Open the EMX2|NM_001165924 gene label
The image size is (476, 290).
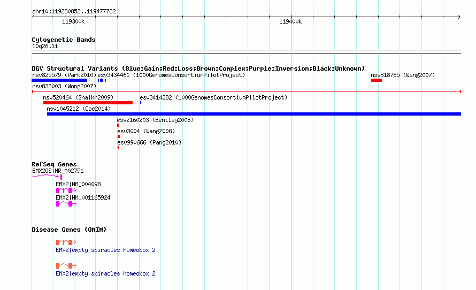click(83, 197)
